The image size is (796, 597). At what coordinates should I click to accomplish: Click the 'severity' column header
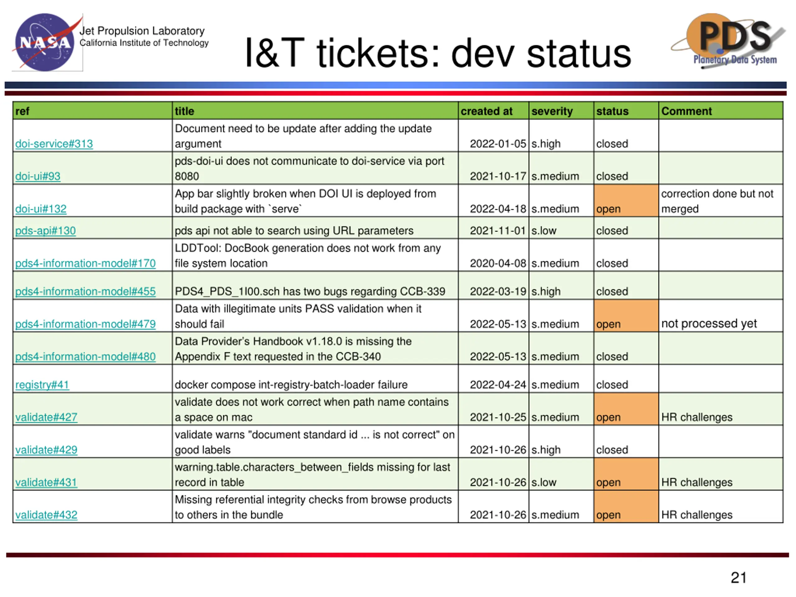pos(561,111)
